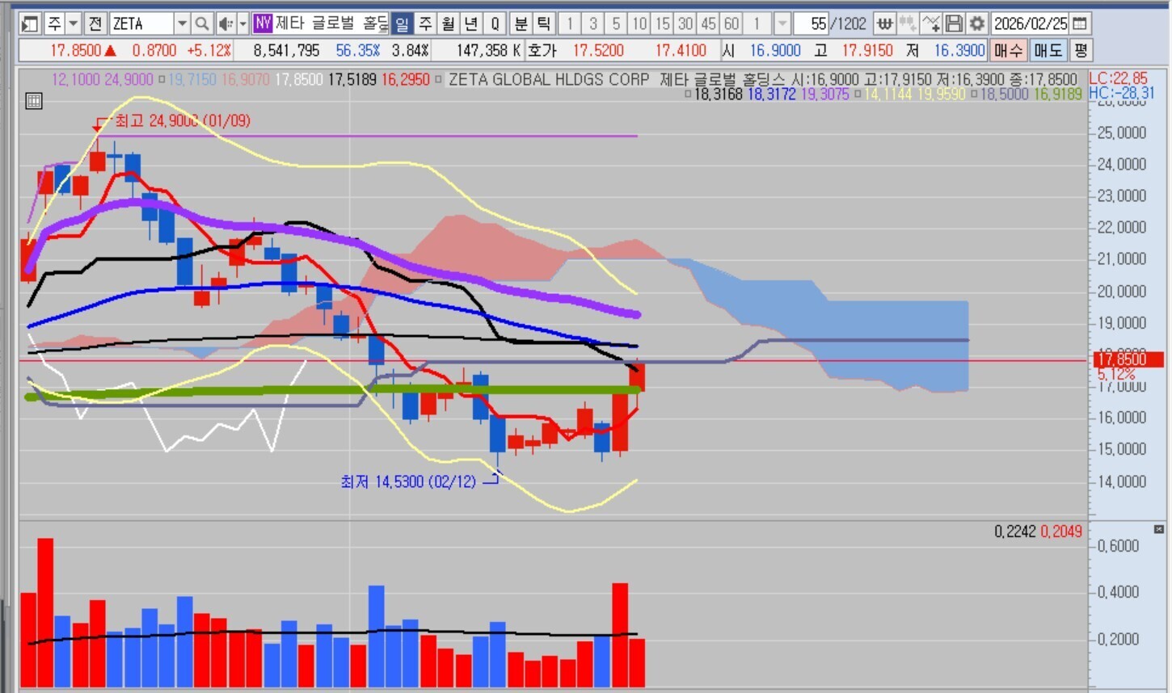Click the LC:22,85 indicator text
This screenshot has width=1172, height=693.
tap(1118, 78)
